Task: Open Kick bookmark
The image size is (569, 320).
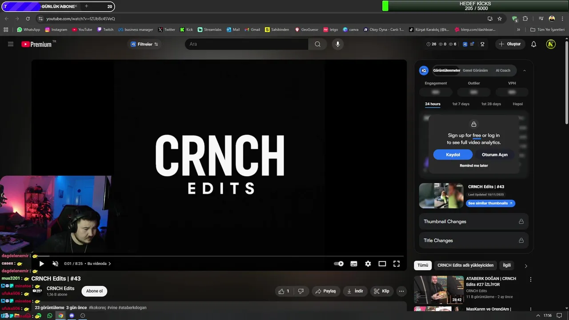Action: 186,30
